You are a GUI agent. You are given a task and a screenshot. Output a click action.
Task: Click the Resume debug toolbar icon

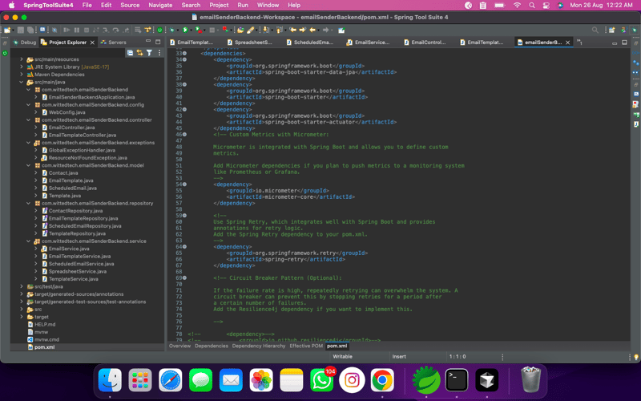[67, 30]
